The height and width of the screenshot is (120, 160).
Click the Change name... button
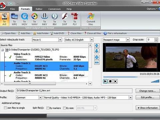click(147, 91)
